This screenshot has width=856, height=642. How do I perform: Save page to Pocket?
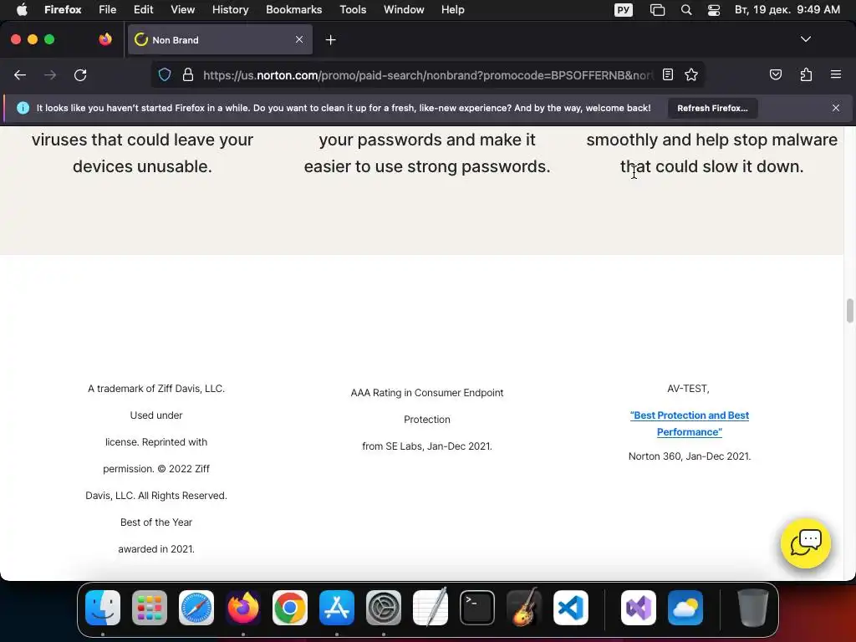[x=775, y=74]
